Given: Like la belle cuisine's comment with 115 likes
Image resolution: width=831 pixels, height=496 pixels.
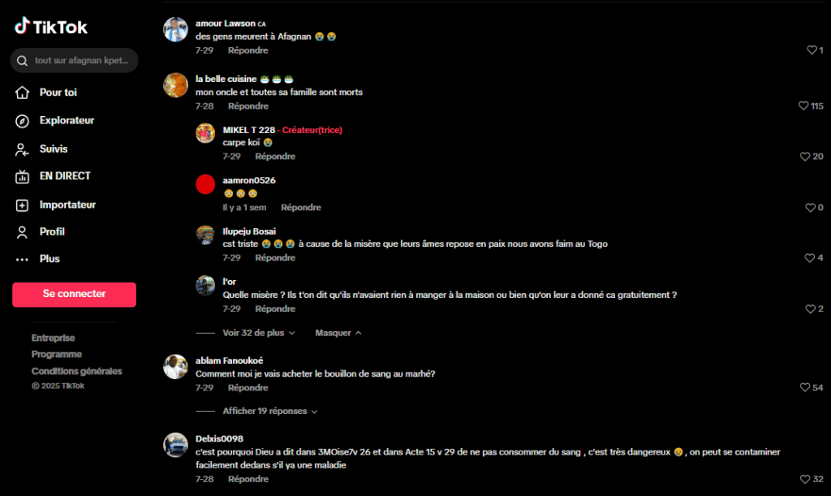Looking at the screenshot, I should pos(803,106).
